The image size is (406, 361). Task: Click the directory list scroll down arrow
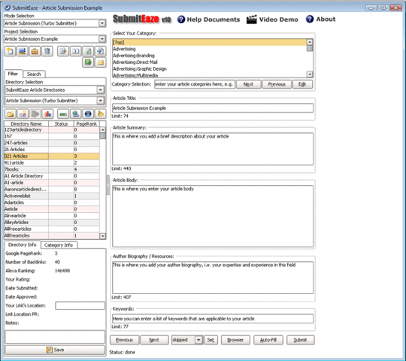tap(103, 236)
